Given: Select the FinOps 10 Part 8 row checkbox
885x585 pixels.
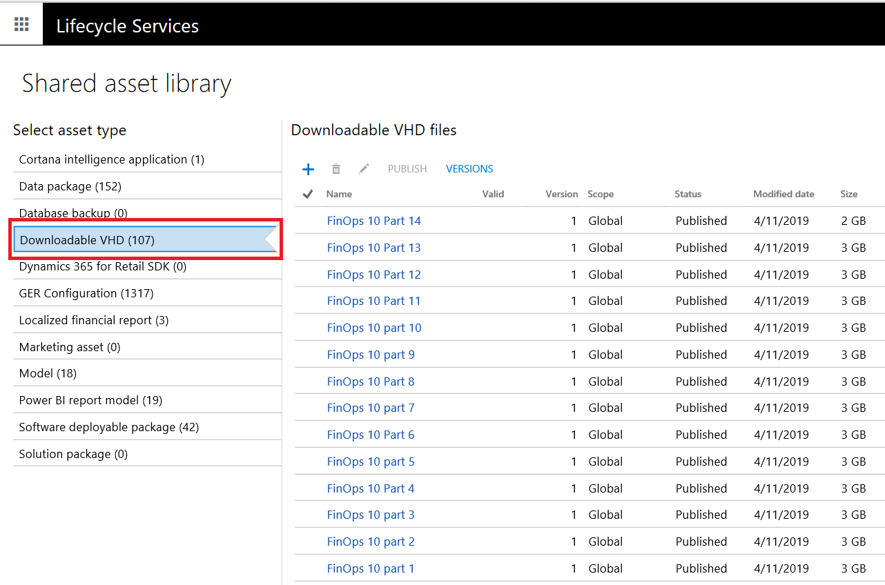Looking at the screenshot, I should point(308,381).
